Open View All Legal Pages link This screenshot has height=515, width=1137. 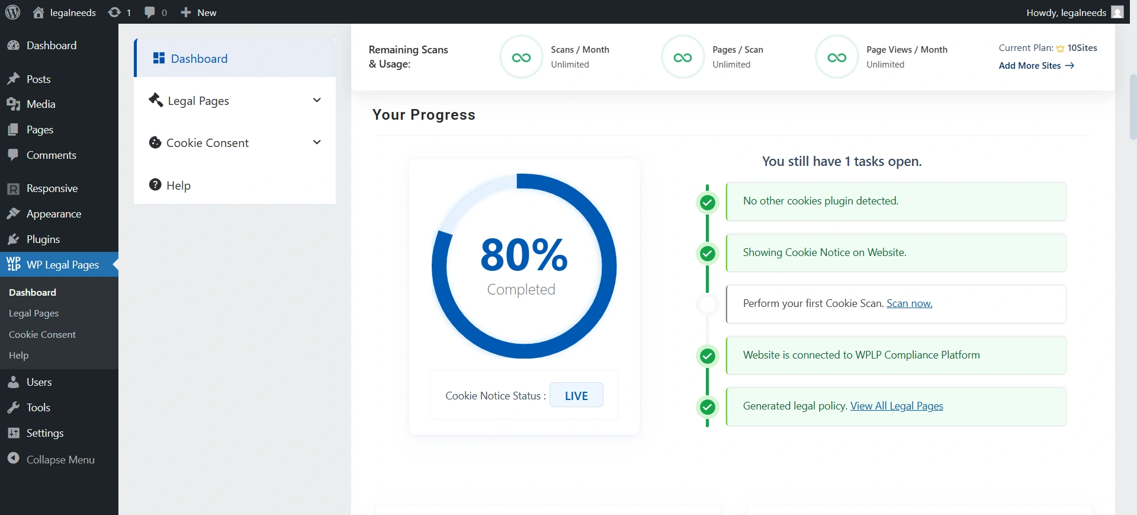[x=897, y=406]
